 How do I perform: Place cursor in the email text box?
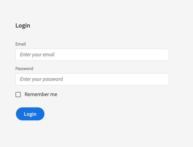pyautogui.click(x=92, y=55)
